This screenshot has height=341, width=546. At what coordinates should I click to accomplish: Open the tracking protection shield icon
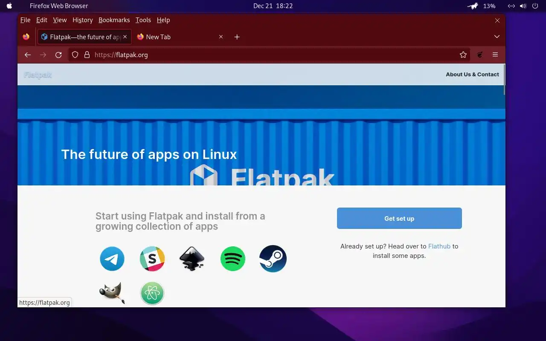[75, 55]
